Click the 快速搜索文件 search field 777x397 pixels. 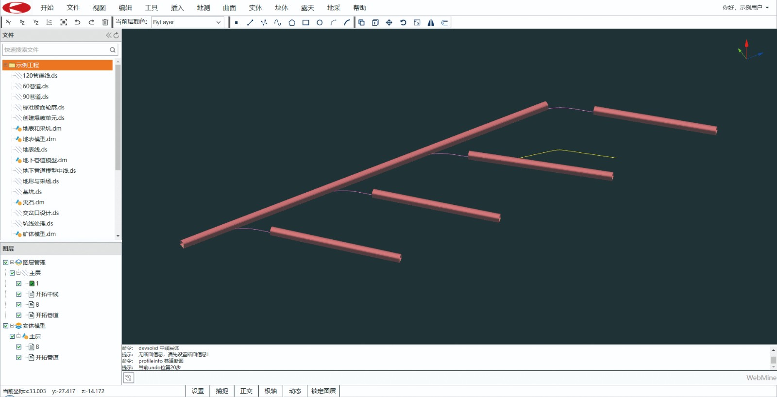(60, 50)
